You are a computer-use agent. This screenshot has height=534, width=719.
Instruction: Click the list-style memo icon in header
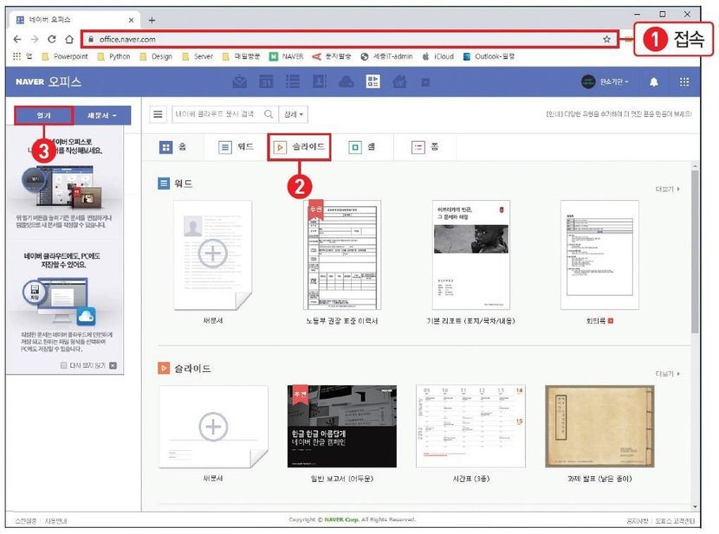click(293, 82)
